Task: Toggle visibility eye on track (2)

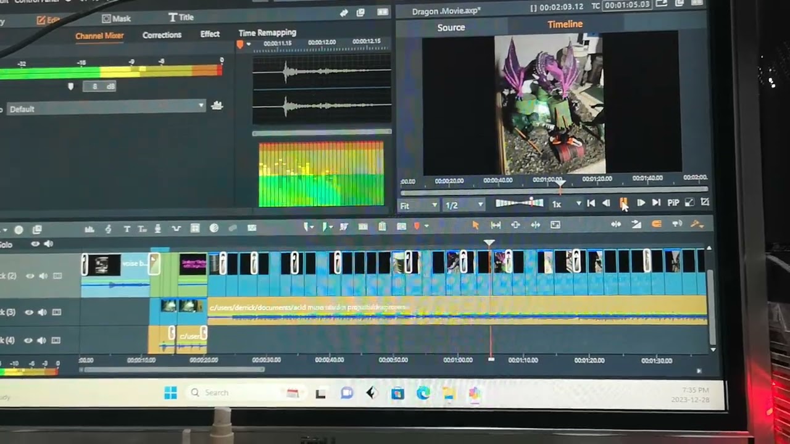Action: (30, 276)
